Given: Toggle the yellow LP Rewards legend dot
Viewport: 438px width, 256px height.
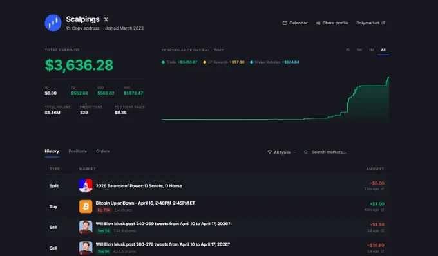Looking at the screenshot, I should pyautogui.click(x=204, y=62).
